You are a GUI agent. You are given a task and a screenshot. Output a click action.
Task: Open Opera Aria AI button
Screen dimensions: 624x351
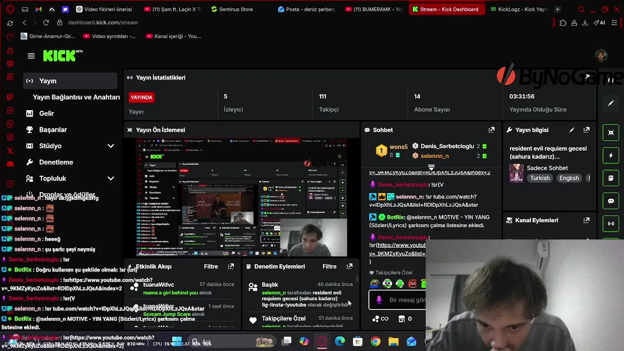[599, 22]
